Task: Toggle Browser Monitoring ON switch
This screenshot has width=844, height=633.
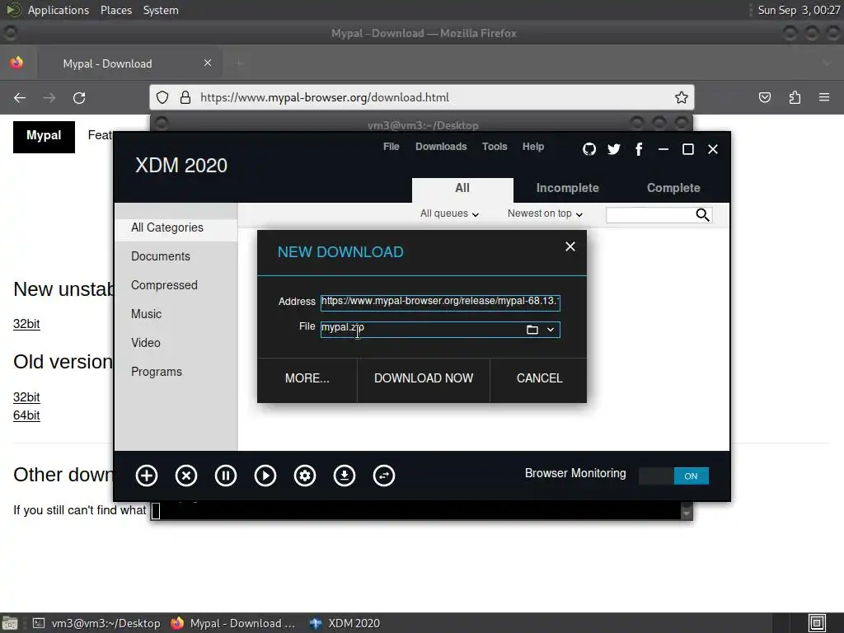Action: [x=674, y=476]
